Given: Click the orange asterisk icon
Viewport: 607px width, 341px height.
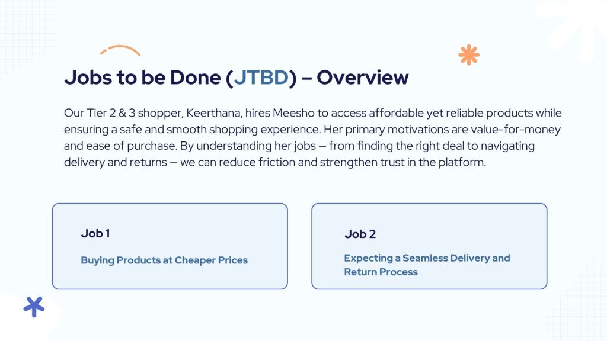Looking at the screenshot, I should 468,54.
